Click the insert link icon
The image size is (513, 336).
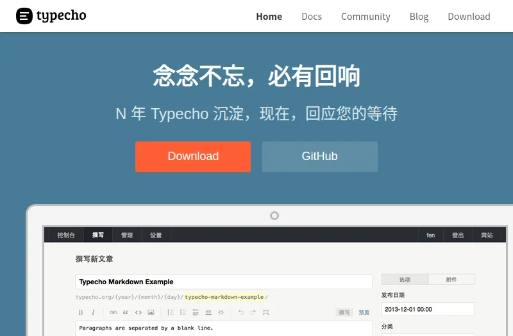coord(114,312)
